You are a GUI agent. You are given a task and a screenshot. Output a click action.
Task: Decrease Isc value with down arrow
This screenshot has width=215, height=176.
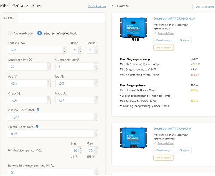pyautogui.click(x=96, y=85)
